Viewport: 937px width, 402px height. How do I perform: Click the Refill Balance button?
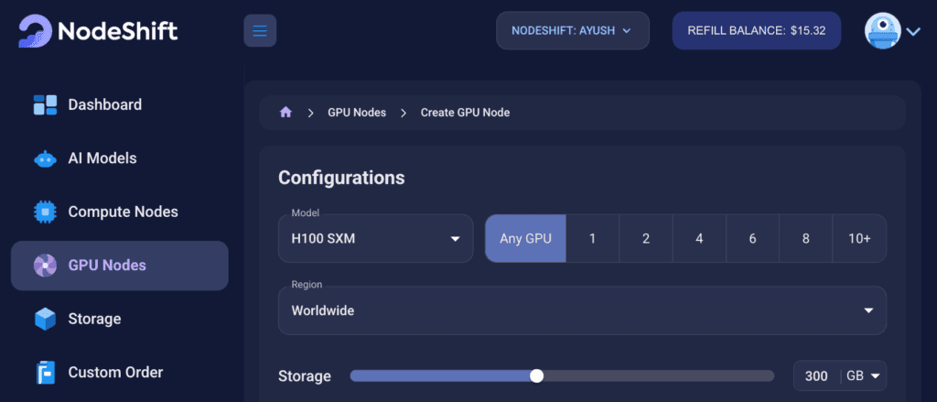[x=757, y=30]
